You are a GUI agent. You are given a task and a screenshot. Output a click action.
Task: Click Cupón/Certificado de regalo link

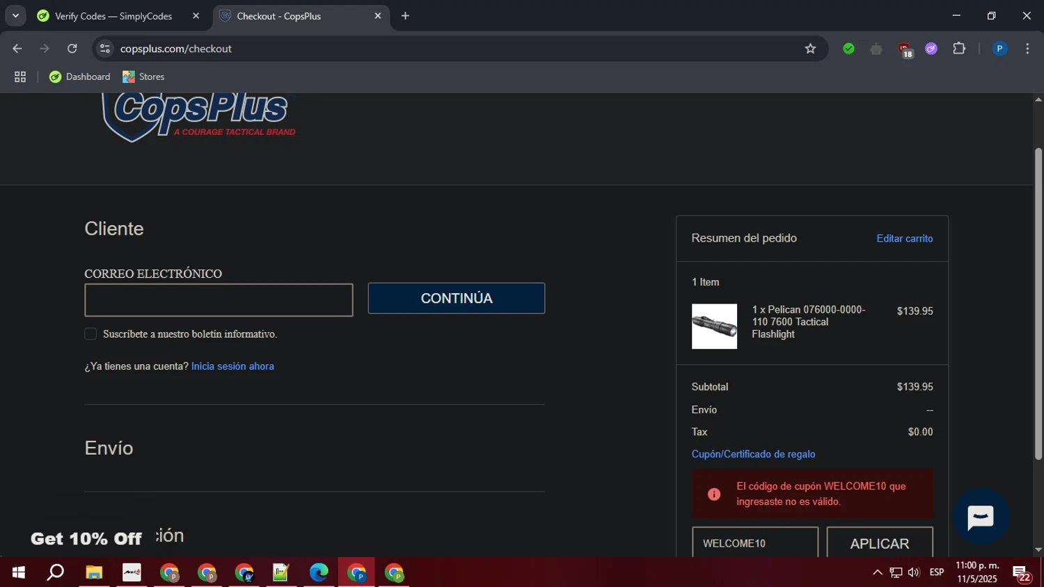(753, 454)
